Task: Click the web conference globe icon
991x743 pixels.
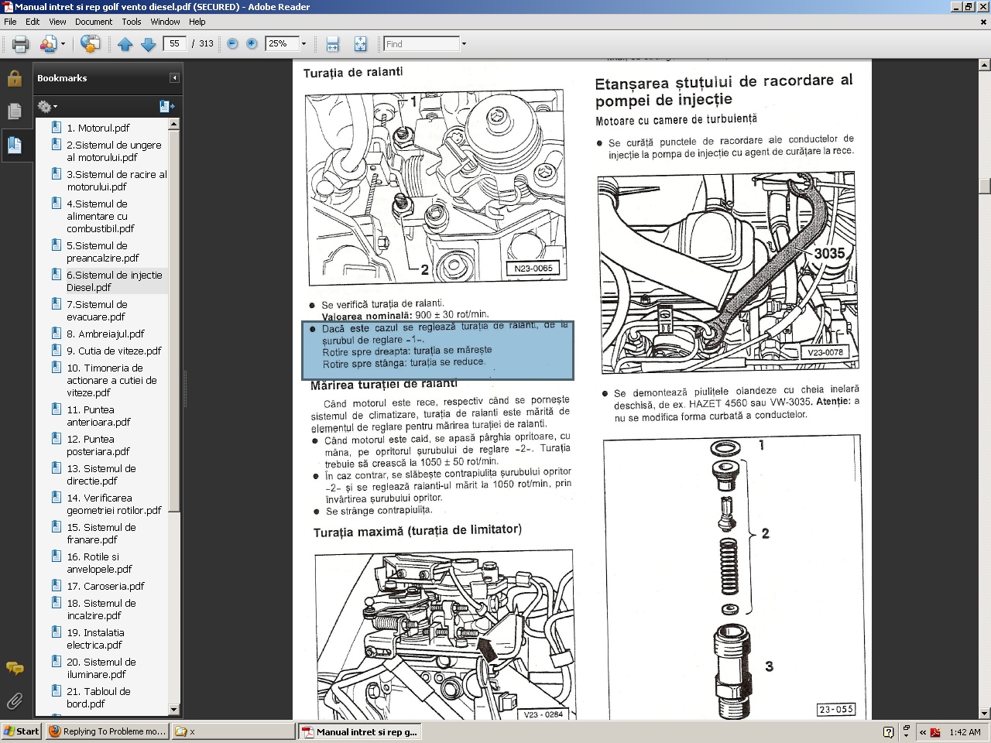Action: [x=90, y=44]
